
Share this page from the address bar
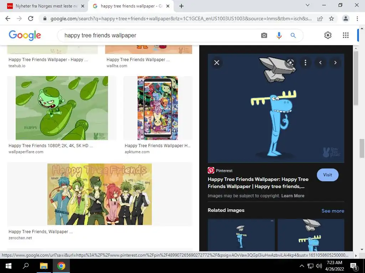(x=320, y=18)
